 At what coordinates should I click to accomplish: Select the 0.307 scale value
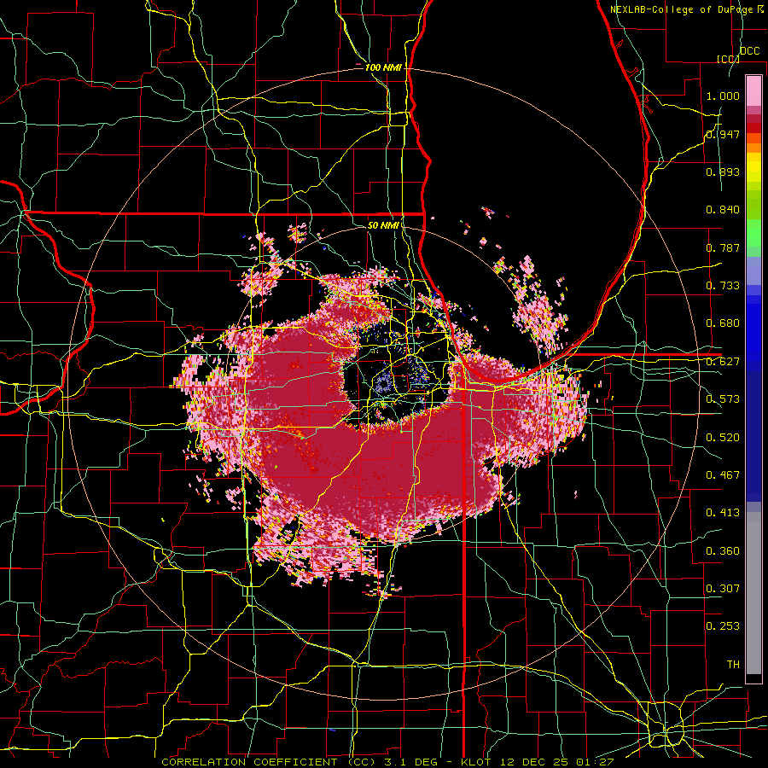tap(723, 589)
